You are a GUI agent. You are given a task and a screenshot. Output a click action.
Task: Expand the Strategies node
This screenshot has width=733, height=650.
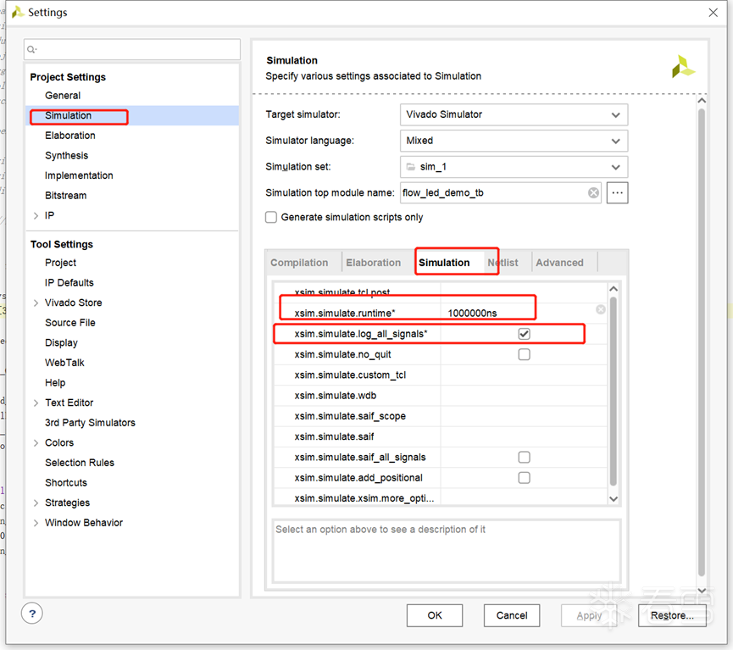pos(36,503)
